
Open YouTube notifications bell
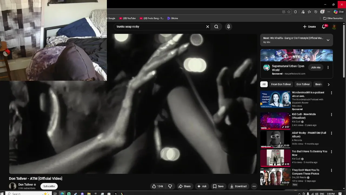pyautogui.click(x=324, y=27)
